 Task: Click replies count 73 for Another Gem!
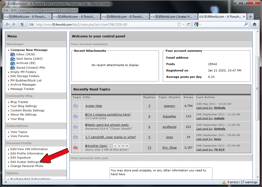pos(149,148)
